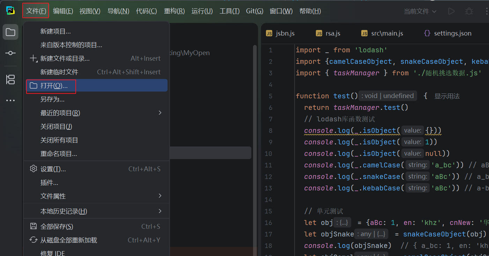This screenshot has height=256, width=489.
Task: Click the 显示用法 inlay hint link
Action: point(447,96)
